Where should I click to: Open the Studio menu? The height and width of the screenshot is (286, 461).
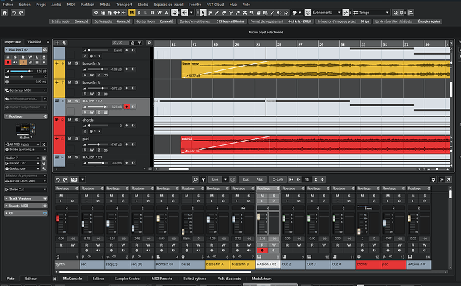click(143, 5)
